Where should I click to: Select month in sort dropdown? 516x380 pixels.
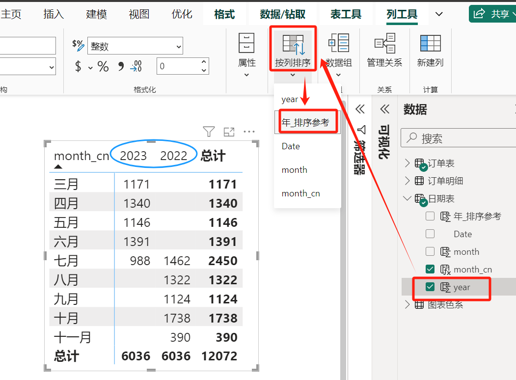[x=307, y=170]
